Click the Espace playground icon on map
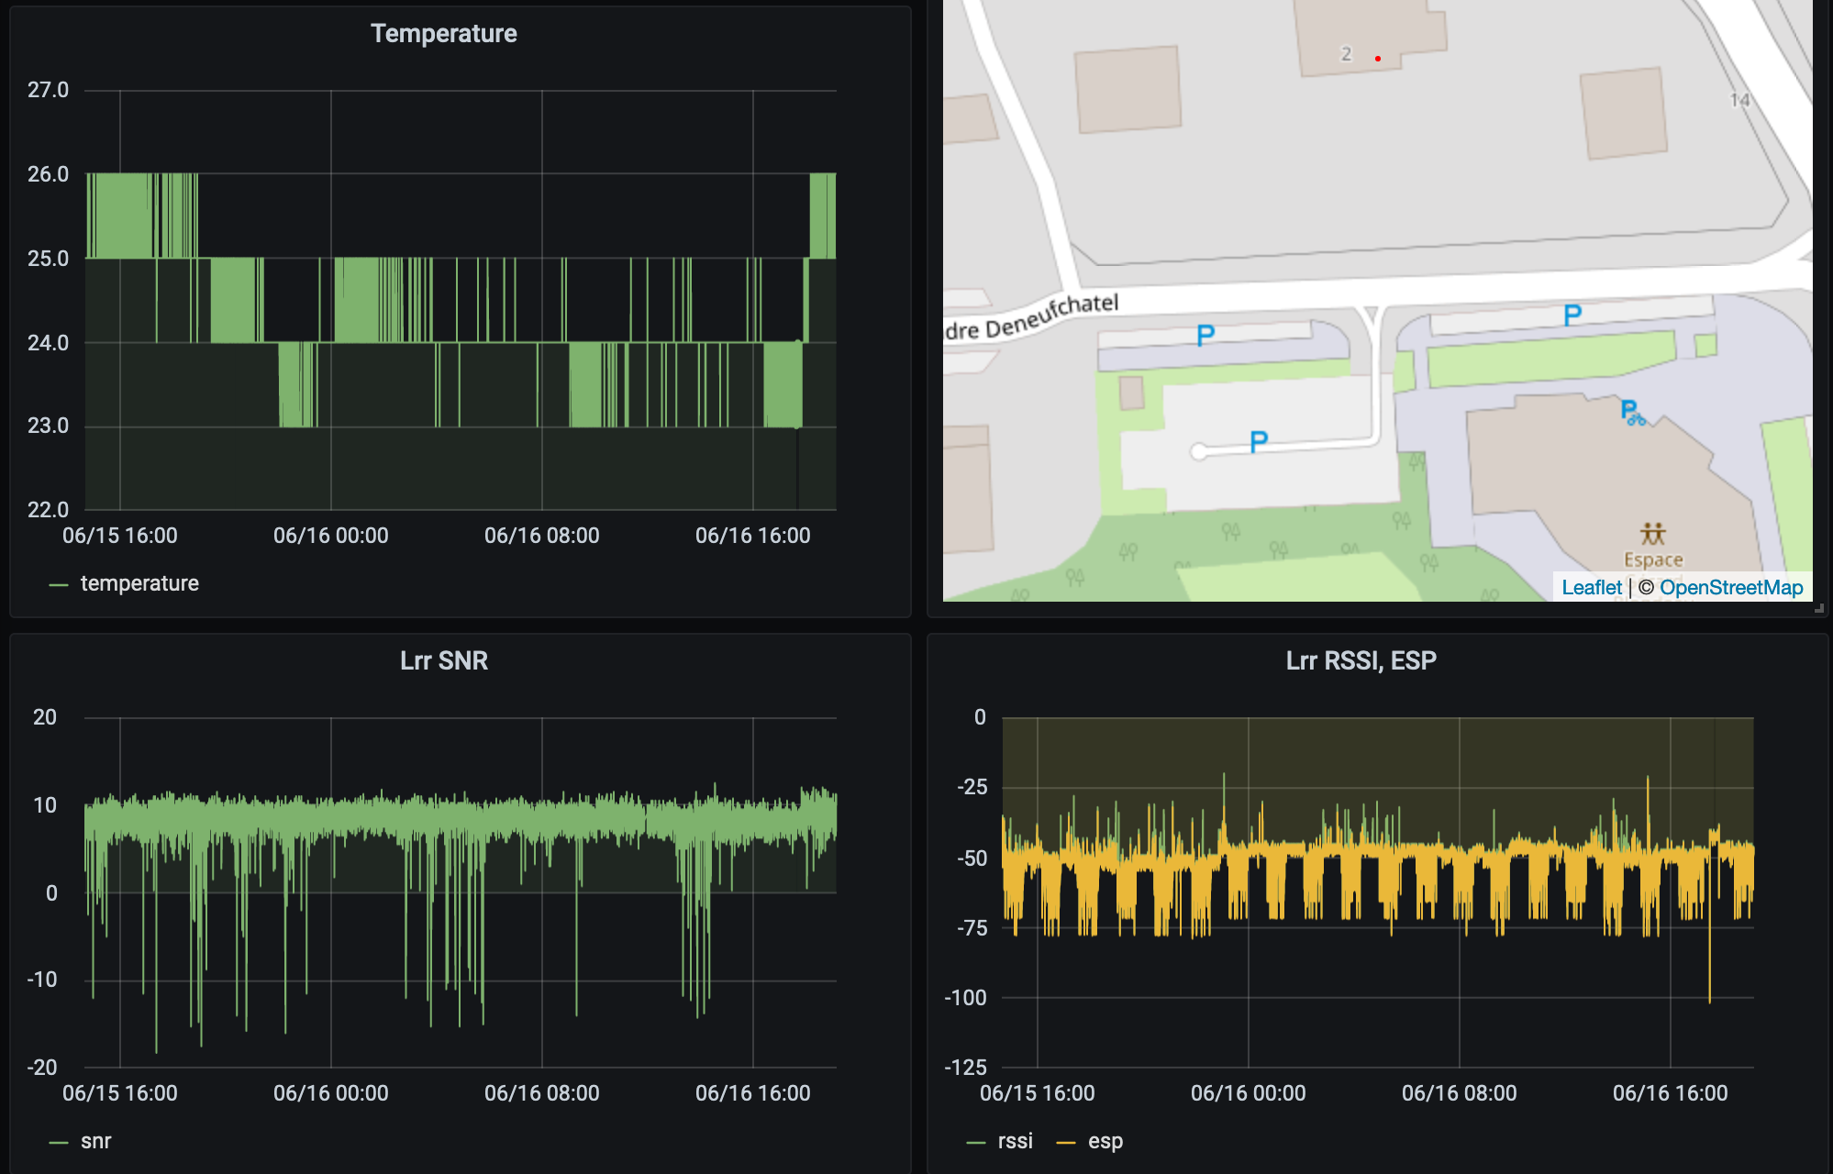Viewport: 1833px width, 1174px height. click(1652, 534)
